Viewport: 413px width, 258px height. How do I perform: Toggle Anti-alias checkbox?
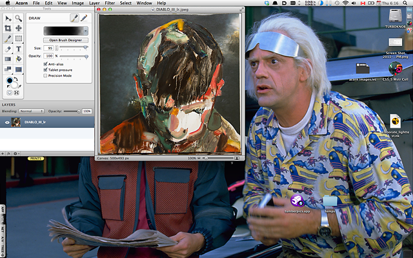(x=45, y=64)
